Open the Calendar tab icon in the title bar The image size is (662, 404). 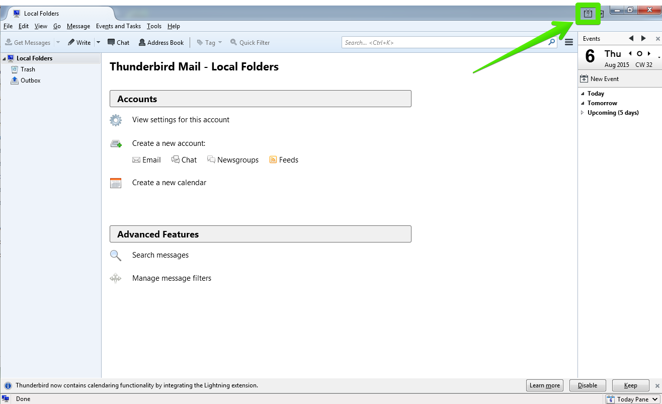[x=588, y=14]
